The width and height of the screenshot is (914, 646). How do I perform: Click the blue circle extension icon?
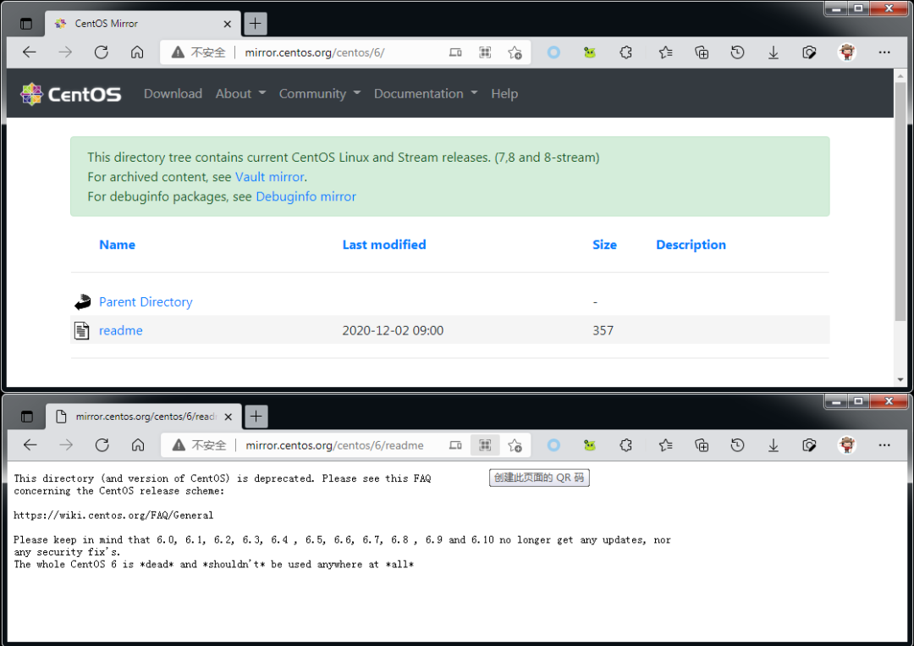pyautogui.click(x=553, y=52)
